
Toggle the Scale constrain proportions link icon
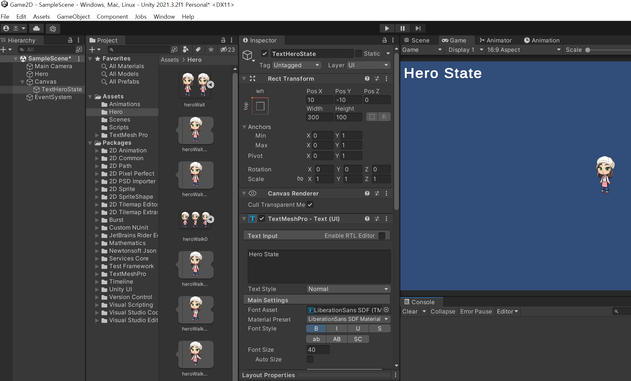click(300, 179)
